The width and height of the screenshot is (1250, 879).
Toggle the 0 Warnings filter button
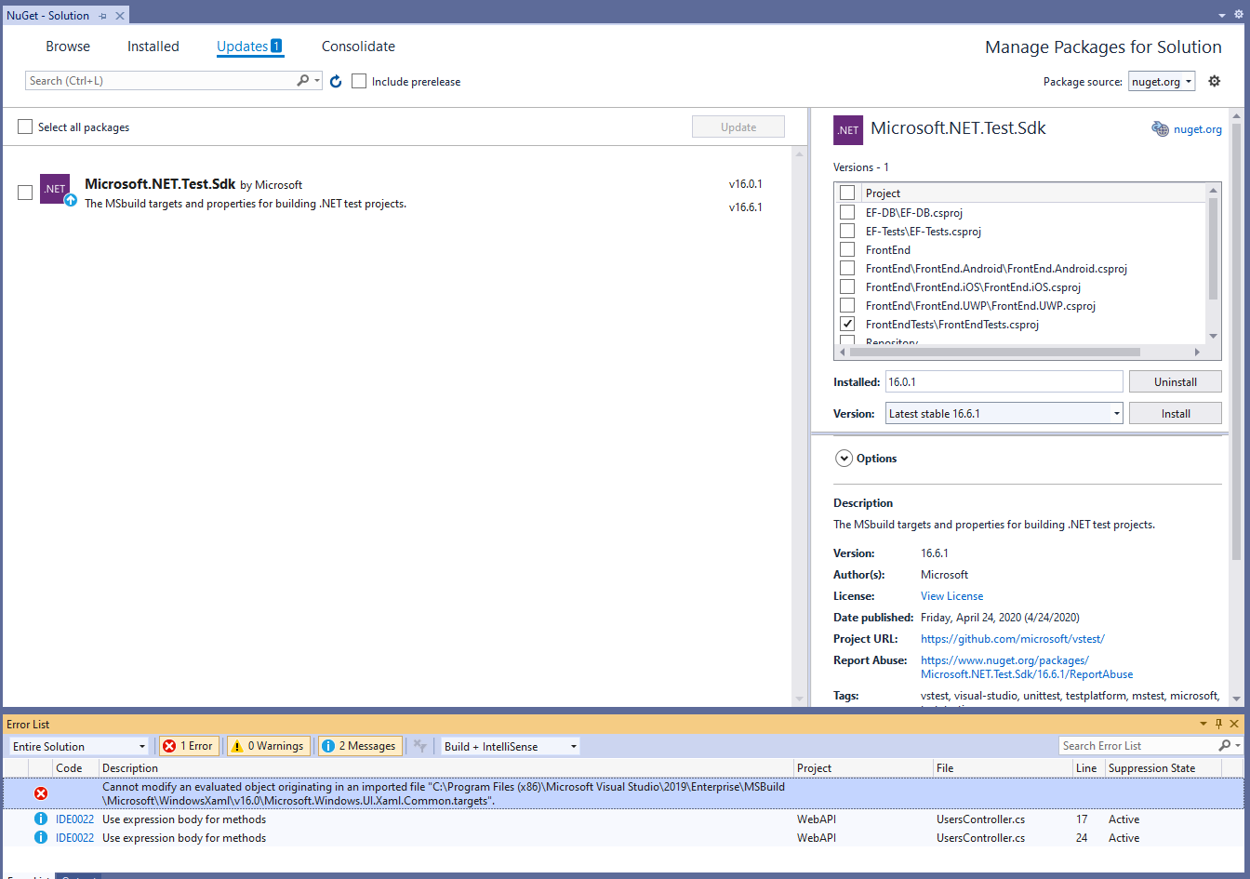coord(268,746)
